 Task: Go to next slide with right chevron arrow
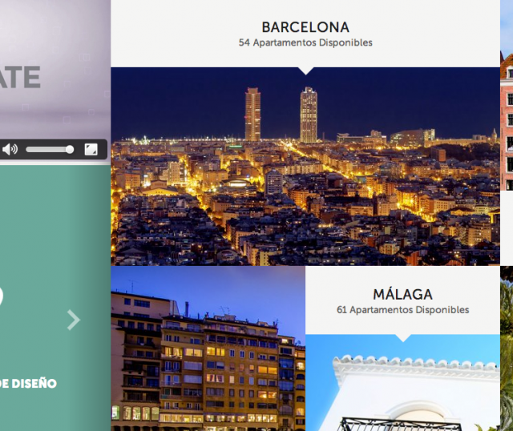click(x=74, y=320)
